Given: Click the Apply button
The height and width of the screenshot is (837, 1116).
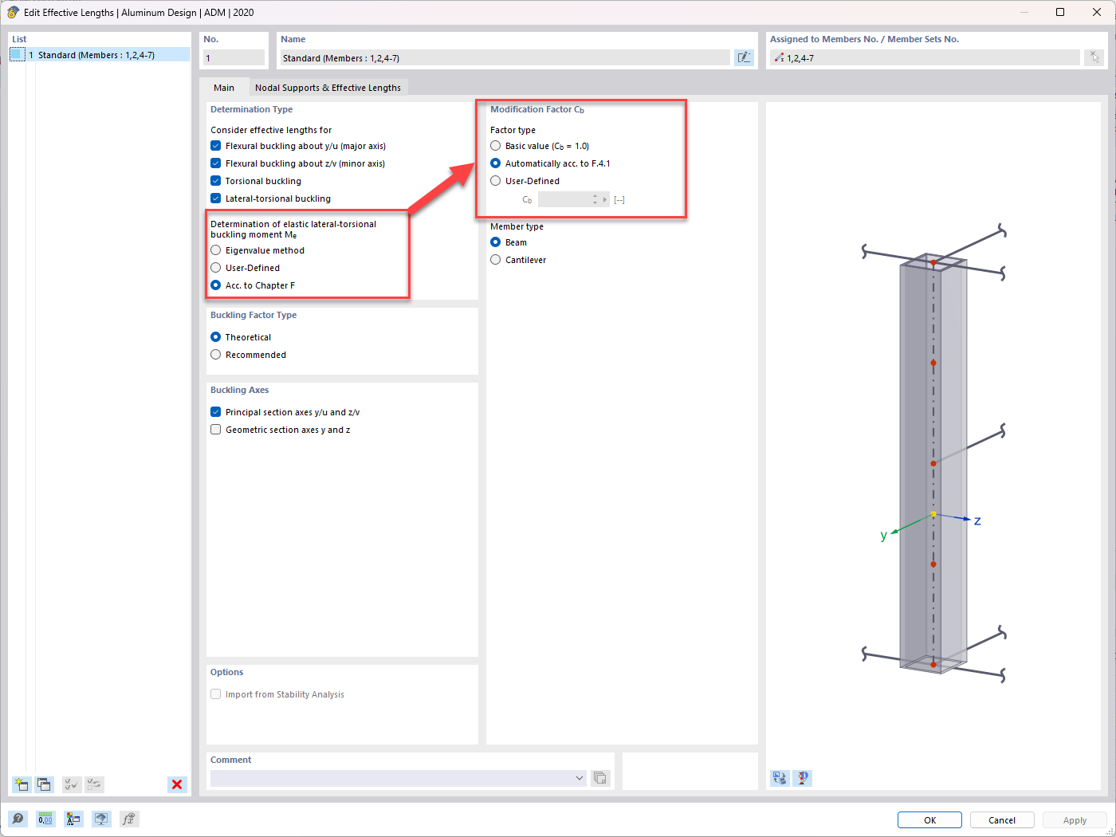Looking at the screenshot, I should click(x=1075, y=820).
